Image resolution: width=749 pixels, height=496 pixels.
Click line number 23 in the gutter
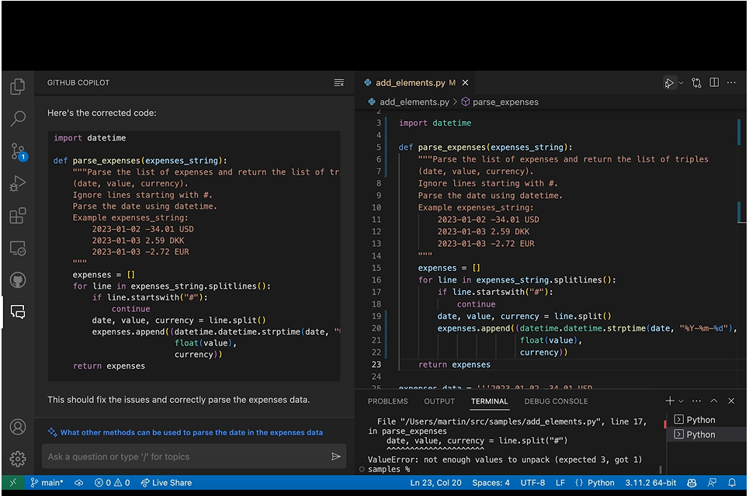[376, 364]
